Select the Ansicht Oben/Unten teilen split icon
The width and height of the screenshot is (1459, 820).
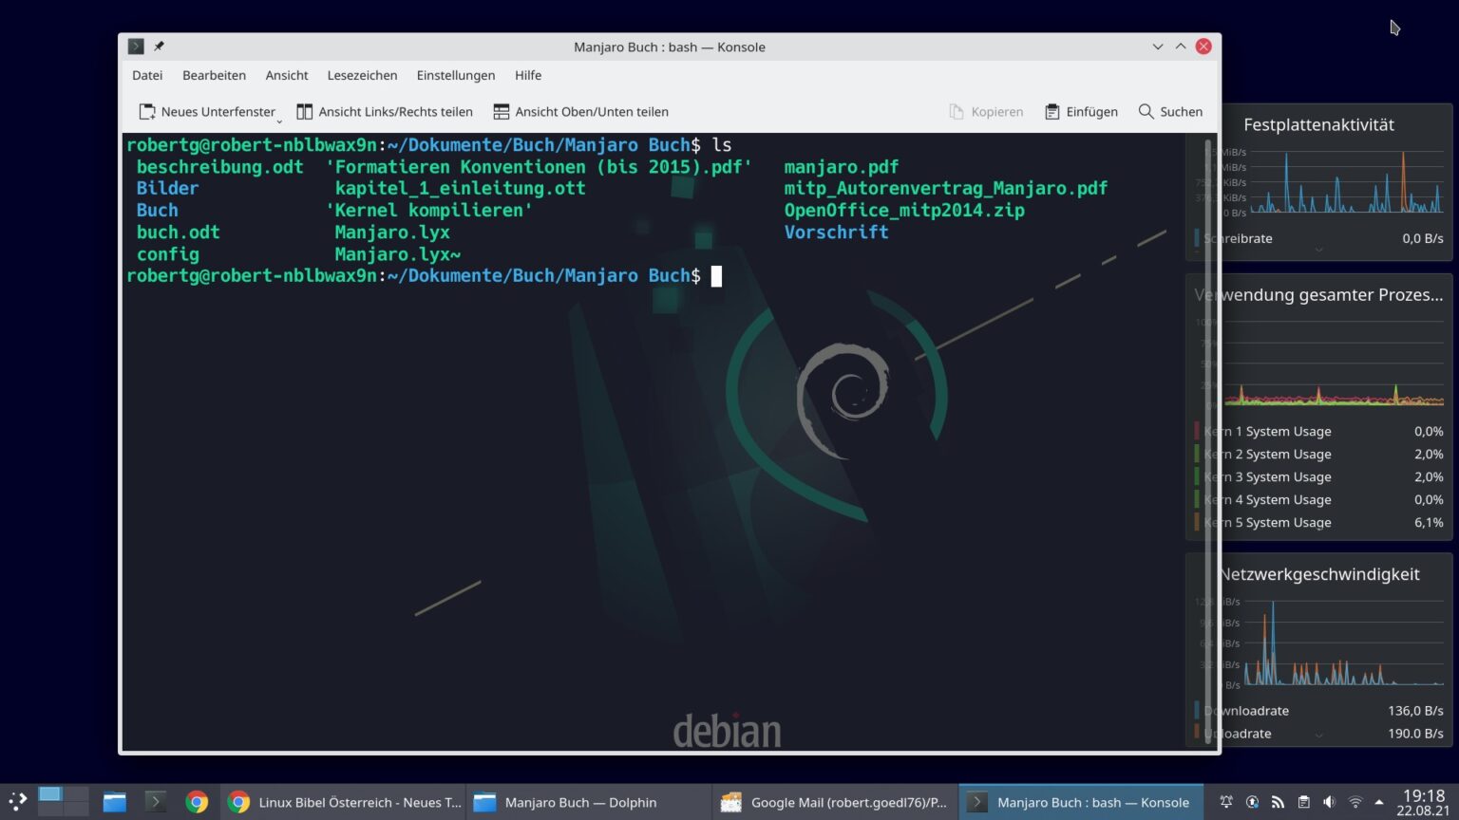[502, 111]
